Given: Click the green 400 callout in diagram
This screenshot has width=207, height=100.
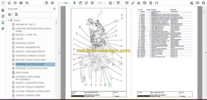Looking at the screenshot, I should pyautogui.click(x=121, y=64).
